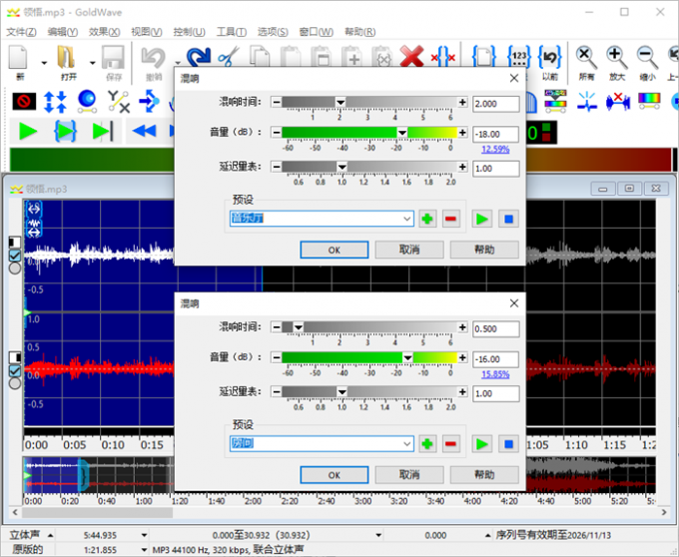Open the 文件 menu

pyautogui.click(x=21, y=32)
